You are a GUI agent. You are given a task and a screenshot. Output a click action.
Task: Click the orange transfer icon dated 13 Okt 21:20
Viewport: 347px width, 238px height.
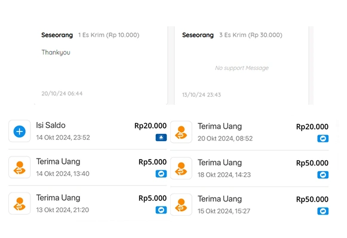(20, 204)
